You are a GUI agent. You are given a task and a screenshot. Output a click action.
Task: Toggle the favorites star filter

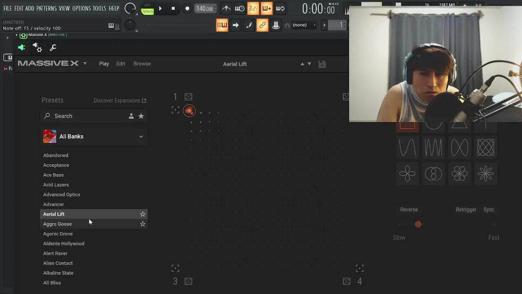[x=141, y=116]
